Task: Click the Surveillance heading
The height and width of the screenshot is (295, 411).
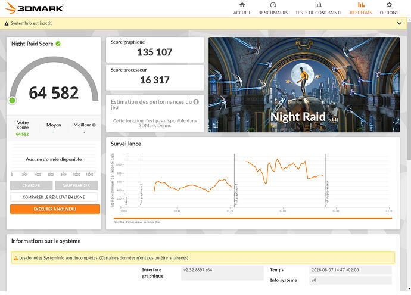Action: (x=126, y=144)
